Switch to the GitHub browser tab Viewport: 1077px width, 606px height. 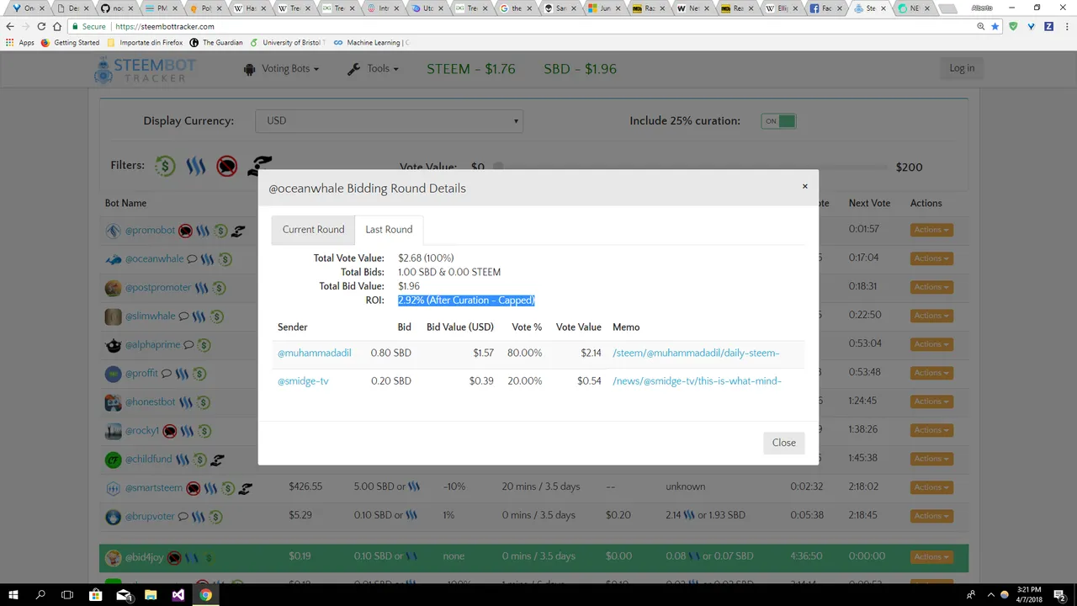pos(117,8)
